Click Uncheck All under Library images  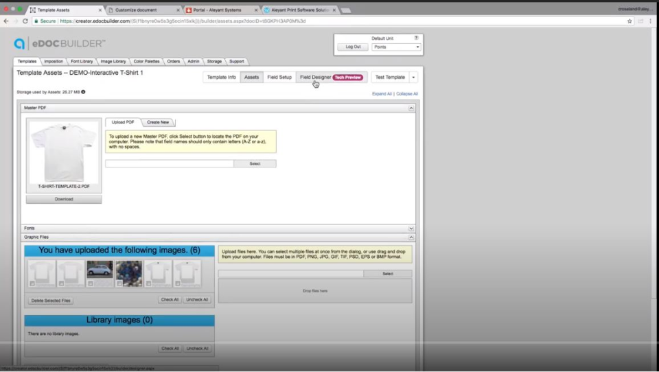click(197, 349)
